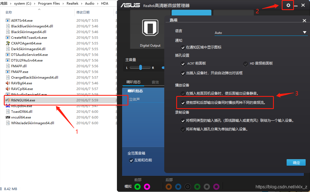
Task: Toggle mute rear output when headphones inserted
Action: coord(183,94)
